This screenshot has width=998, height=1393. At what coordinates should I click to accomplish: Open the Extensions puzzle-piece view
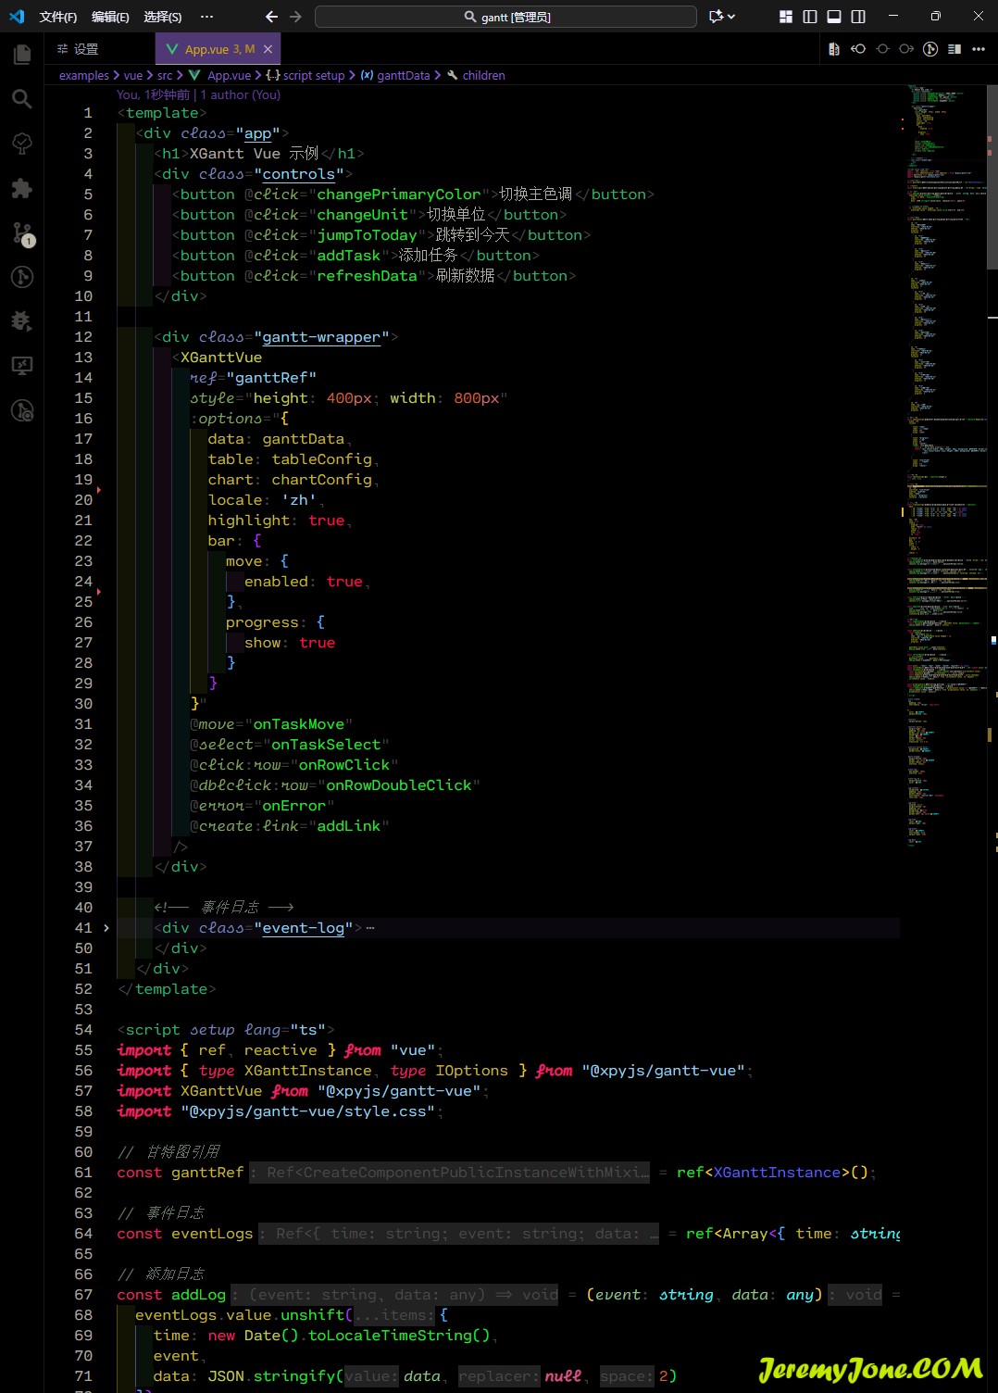pyautogui.click(x=22, y=189)
